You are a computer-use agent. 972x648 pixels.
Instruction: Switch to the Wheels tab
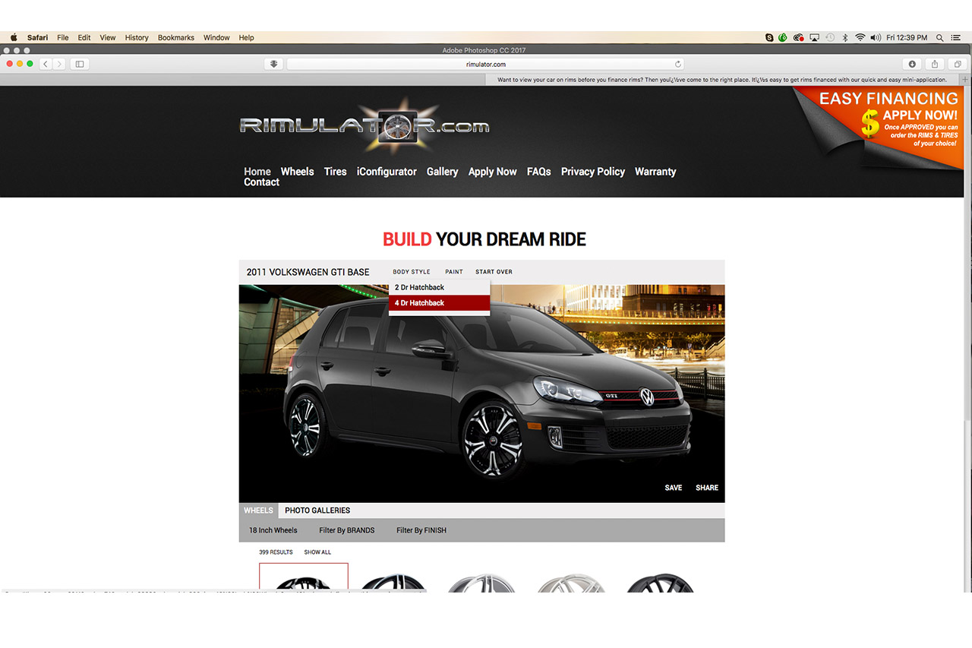[x=258, y=510]
